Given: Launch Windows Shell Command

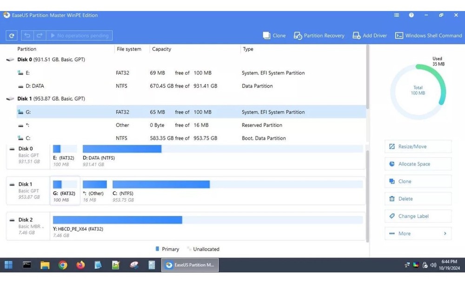Looking at the screenshot, I should [428, 35].
